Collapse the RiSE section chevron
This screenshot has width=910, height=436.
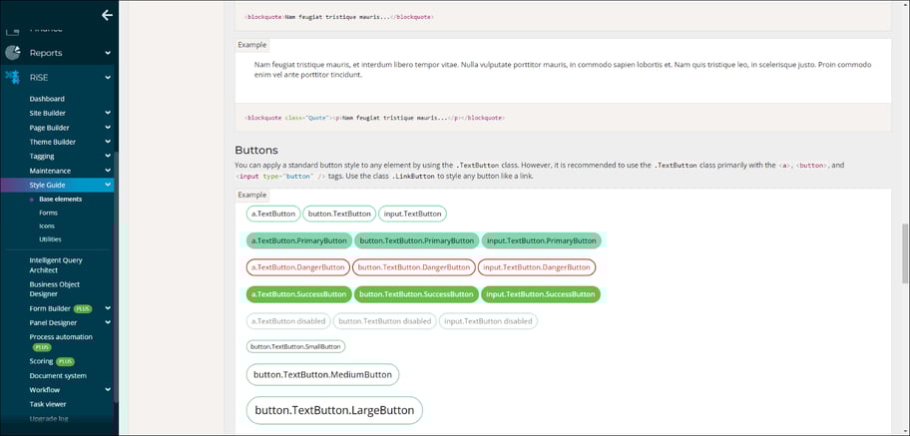tap(108, 77)
